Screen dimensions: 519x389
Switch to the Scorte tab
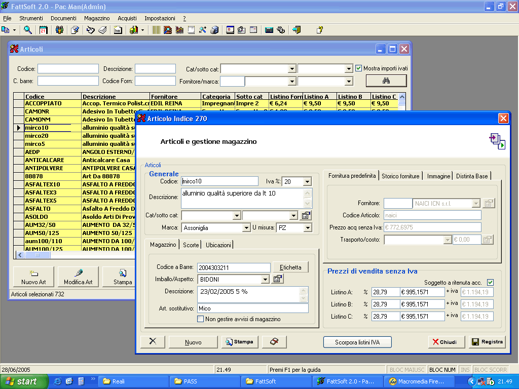pyautogui.click(x=191, y=245)
